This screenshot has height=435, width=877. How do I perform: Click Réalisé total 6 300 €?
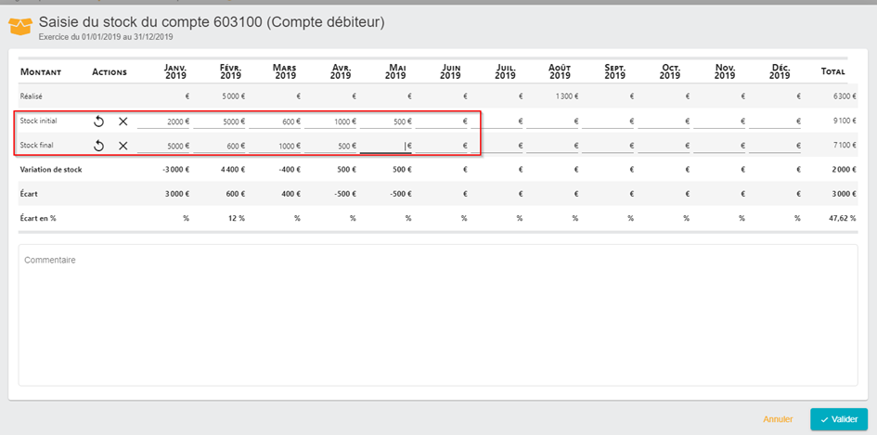845,96
